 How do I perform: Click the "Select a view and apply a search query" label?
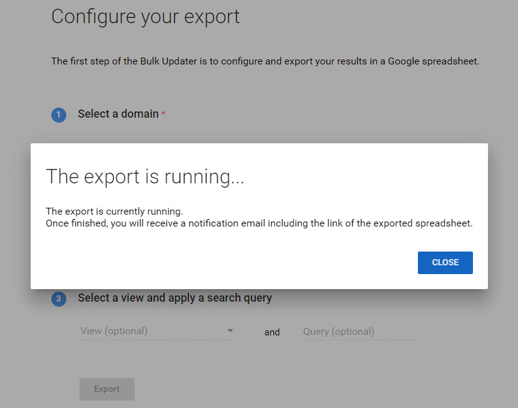tap(175, 298)
